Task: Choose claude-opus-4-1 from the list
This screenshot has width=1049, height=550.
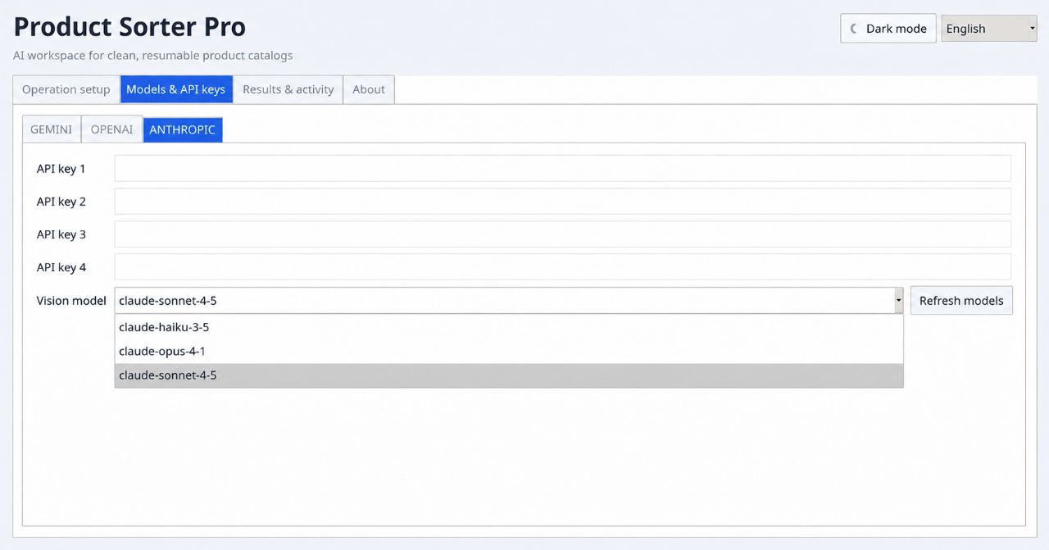Action: pyautogui.click(x=509, y=351)
